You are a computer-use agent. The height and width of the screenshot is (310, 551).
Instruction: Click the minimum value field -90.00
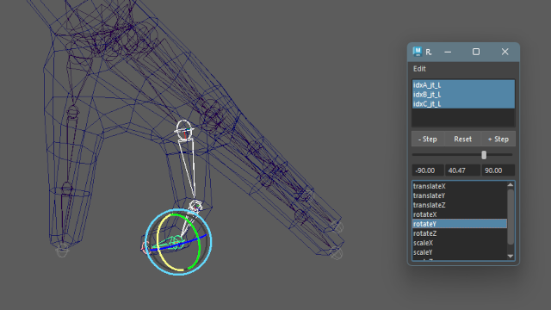click(x=428, y=170)
